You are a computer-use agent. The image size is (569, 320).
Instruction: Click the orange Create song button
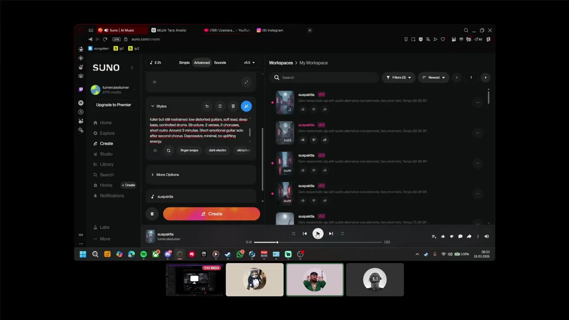tap(212, 214)
